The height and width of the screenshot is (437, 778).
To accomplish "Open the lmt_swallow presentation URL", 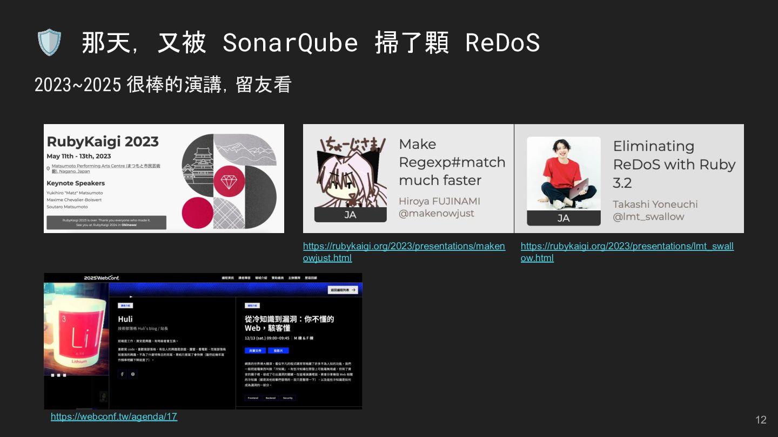I will pyautogui.click(x=627, y=252).
